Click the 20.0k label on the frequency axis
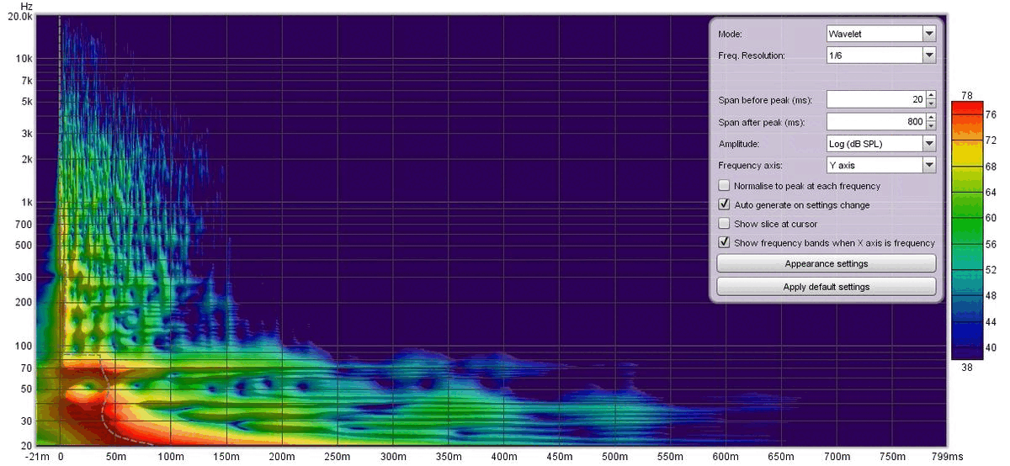This screenshot has height=466, width=1010. pos(20,17)
